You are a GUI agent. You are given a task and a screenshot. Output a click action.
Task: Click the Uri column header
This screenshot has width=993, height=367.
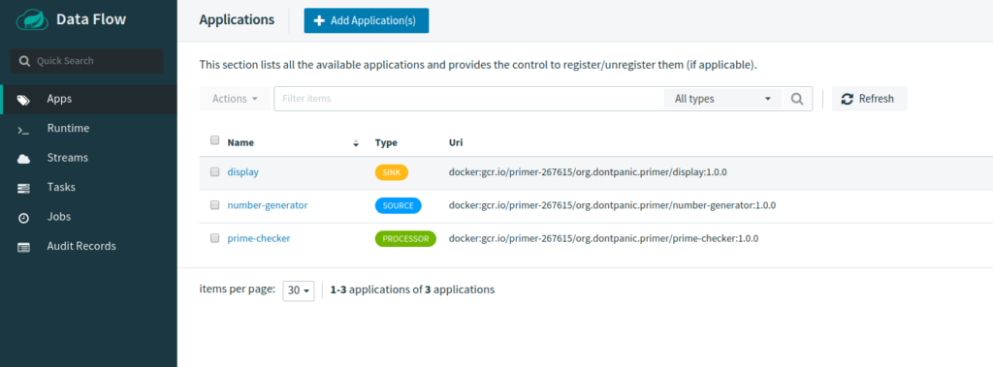point(456,143)
